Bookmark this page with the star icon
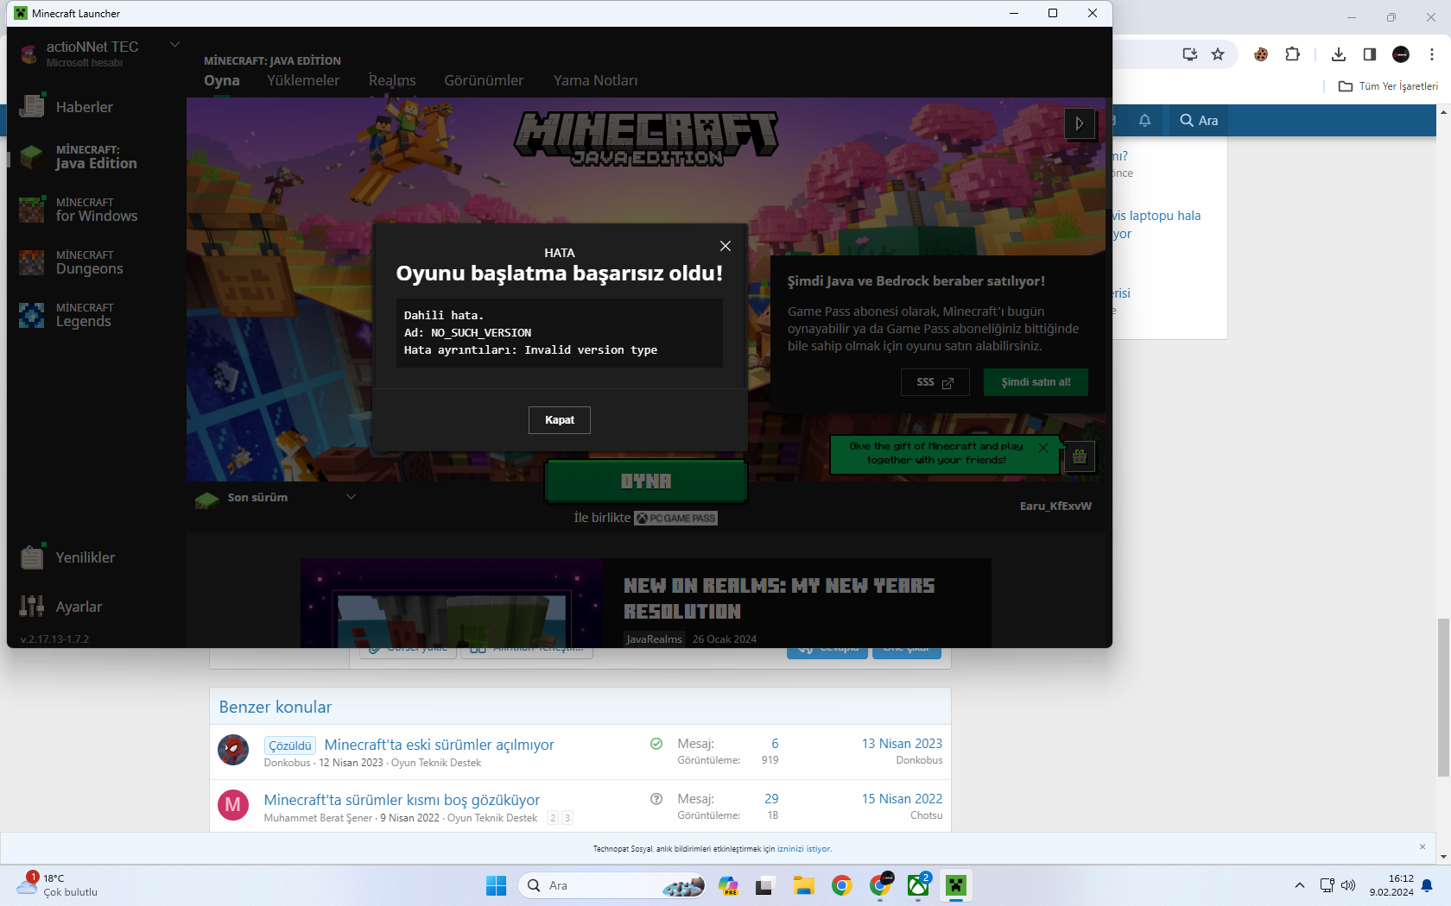This screenshot has height=906, width=1451. tap(1218, 54)
